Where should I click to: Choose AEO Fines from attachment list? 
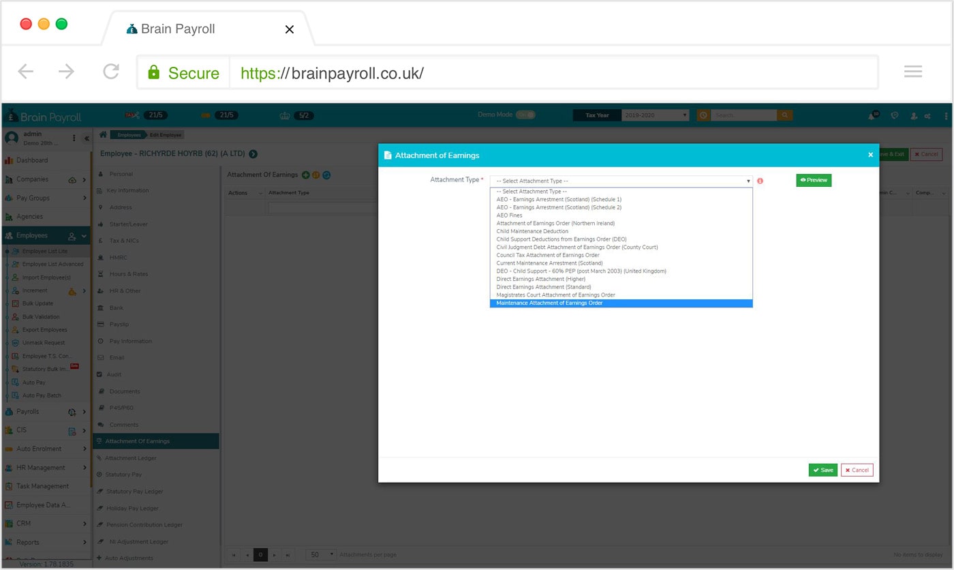[x=621, y=215]
